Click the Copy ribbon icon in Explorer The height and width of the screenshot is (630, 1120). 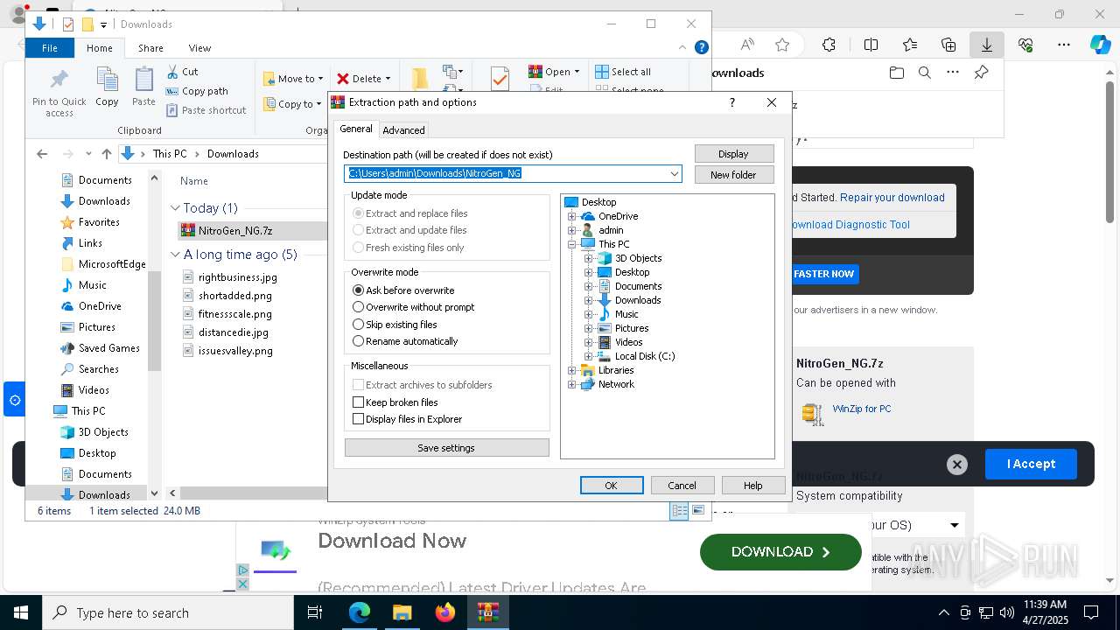tap(108, 80)
